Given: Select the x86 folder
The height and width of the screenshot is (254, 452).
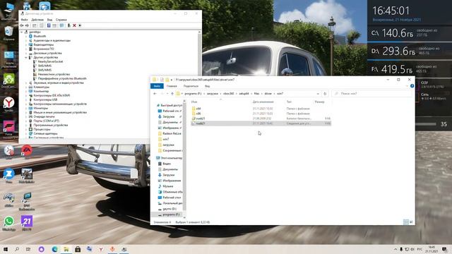Looking at the screenshot, I should (x=198, y=114).
